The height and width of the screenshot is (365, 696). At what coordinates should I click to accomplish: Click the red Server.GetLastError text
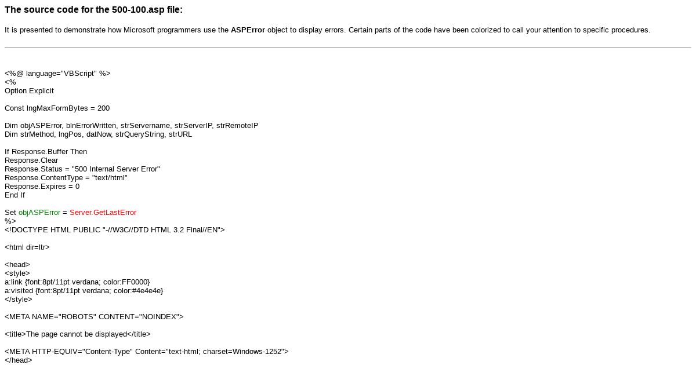pyautogui.click(x=103, y=213)
